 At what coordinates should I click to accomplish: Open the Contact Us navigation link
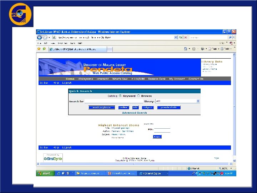(x=196, y=79)
